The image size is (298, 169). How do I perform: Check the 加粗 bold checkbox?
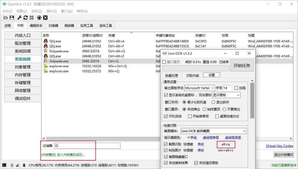pos(236,88)
